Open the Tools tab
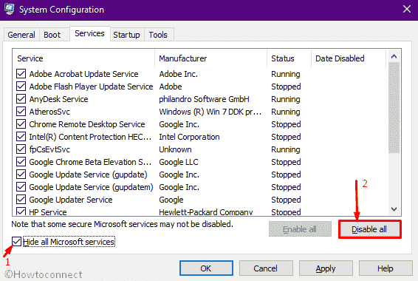This screenshot has height=281, width=418. [158, 35]
